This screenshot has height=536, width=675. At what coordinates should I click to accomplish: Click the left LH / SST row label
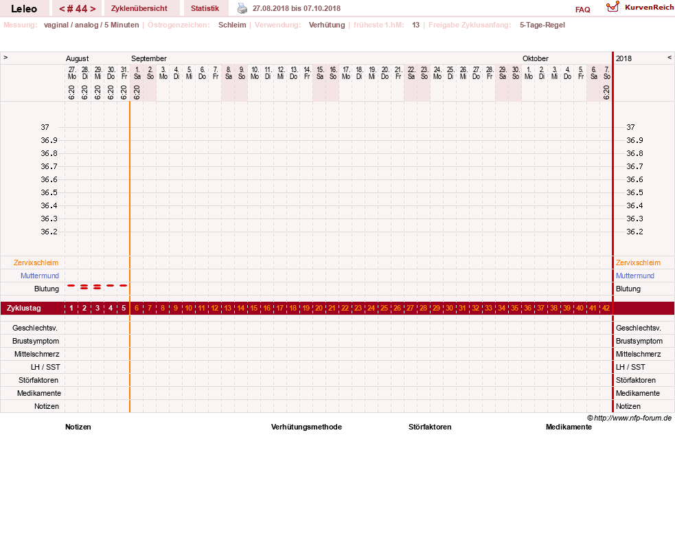[x=45, y=367]
